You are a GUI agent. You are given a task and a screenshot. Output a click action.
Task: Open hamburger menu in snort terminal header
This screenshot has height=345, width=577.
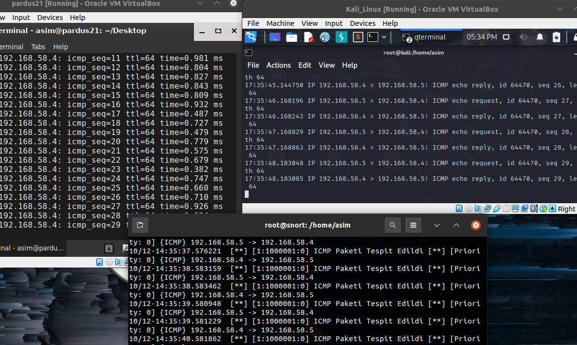click(413, 225)
